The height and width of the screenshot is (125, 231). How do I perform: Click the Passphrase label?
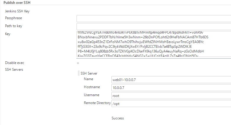[x=13, y=18]
